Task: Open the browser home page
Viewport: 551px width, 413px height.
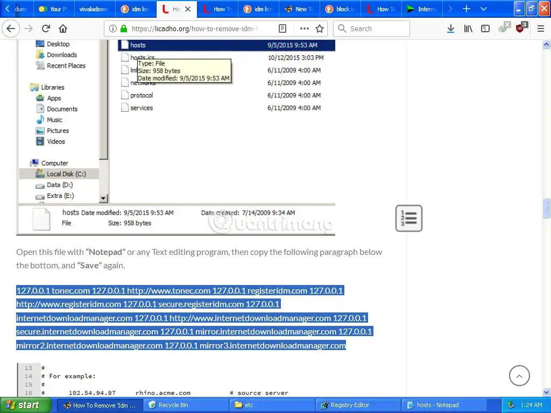Action: 63,29
